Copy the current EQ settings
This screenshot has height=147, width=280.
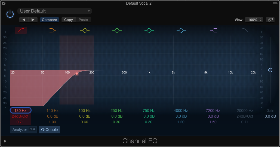(x=69, y=20)
